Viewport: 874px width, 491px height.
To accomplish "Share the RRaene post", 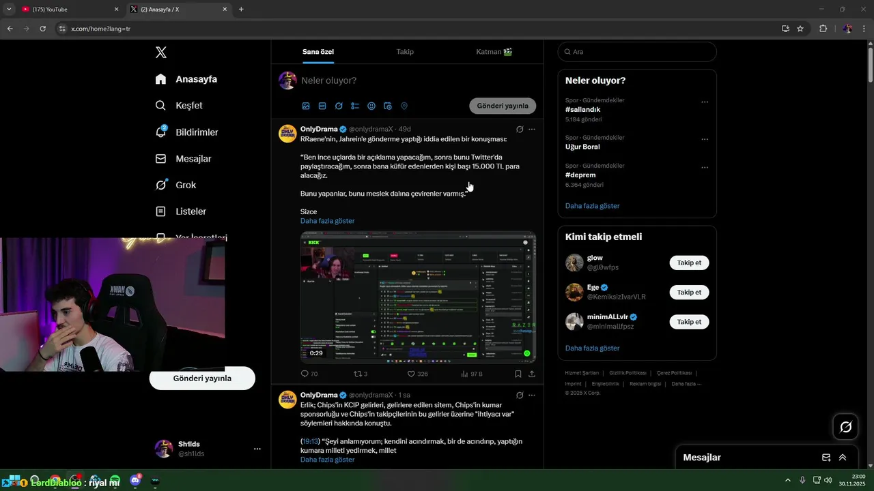I will (532, 374).
